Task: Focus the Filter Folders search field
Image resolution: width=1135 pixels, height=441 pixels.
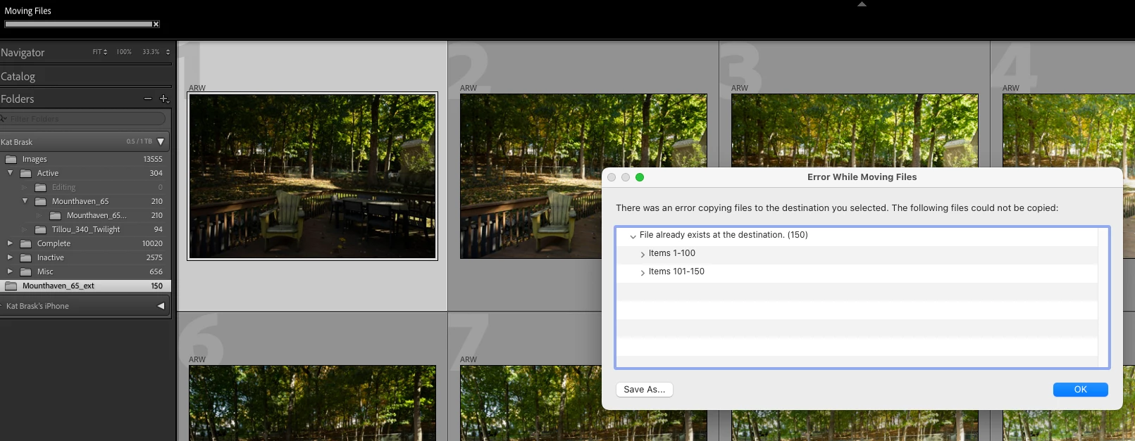Action: [83, 119]
